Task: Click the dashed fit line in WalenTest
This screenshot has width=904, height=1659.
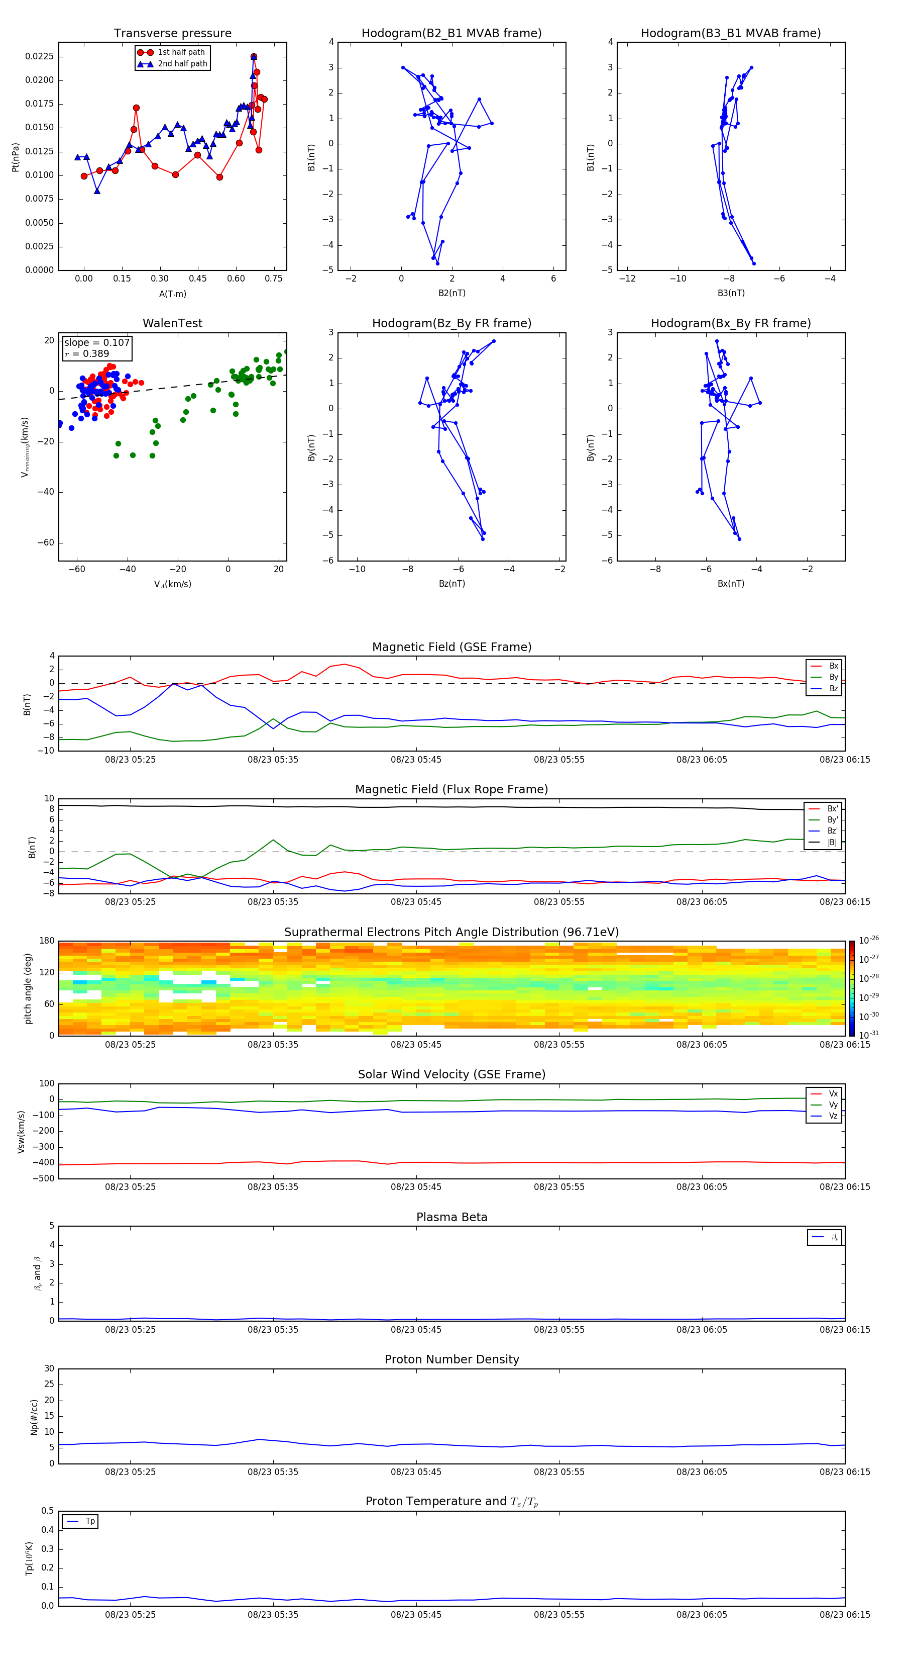Action: point(172,387)
